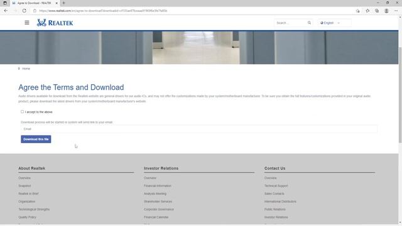View site information lock icon
Image resolution: width=402 pixels, height=226 pixels.
click(35, 11)
